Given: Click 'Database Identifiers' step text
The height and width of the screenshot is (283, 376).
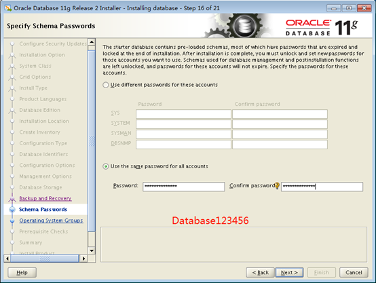Looking at the screenshot, I should [x=43, y=154].
